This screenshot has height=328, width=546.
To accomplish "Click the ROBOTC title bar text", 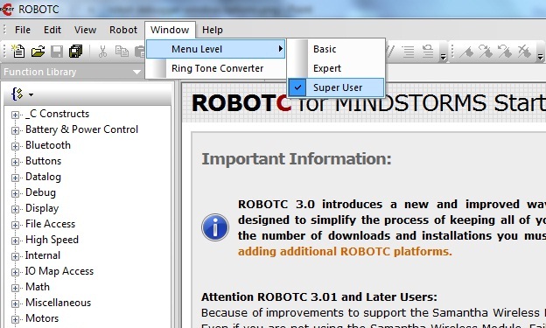I will [x=38, y=9].
